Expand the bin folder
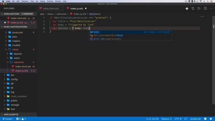 click(18, 75)
